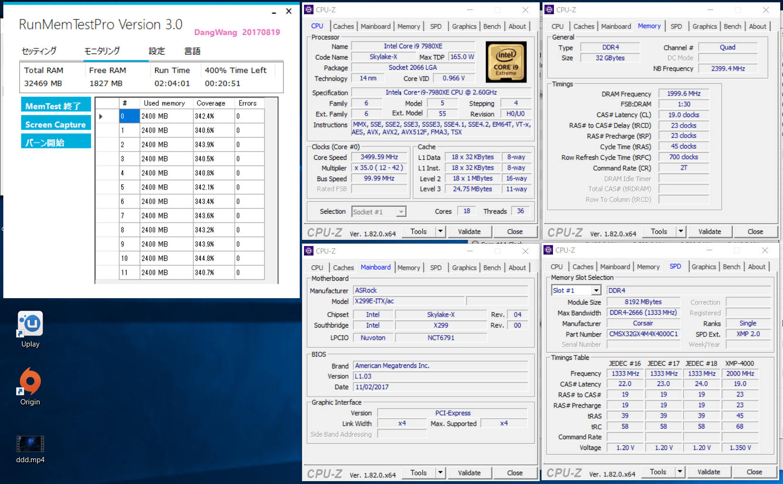Open Tools dropdown arrow in Mainboard tab window
Image resolution: width=783 pixels, height=484 pixels.
point(441,473)
